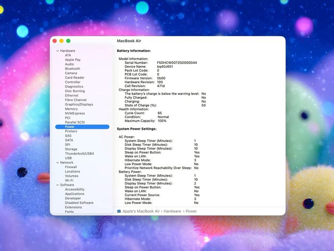
Task: Click the Condition value Normal
Action: coord(163,117)
